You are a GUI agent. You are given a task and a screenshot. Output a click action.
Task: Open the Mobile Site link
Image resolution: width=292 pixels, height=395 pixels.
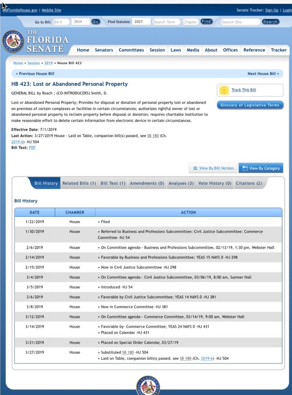51,10
